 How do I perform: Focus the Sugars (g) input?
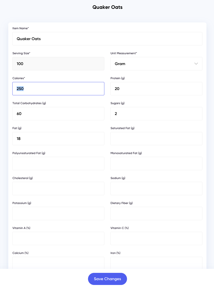pyautogui.click(x=156, y=113)
